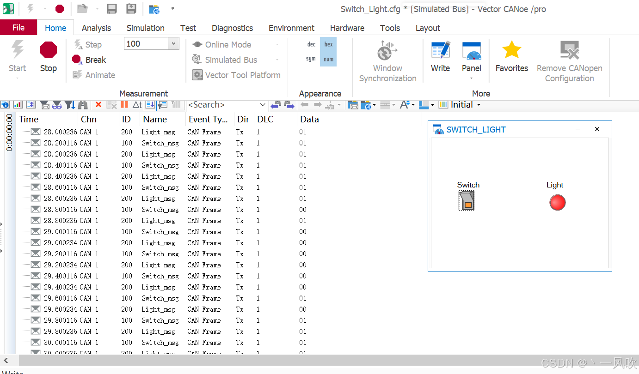639x374 pixels.
Task: Switch to the Analysis tab
Action: pos(96,28)
